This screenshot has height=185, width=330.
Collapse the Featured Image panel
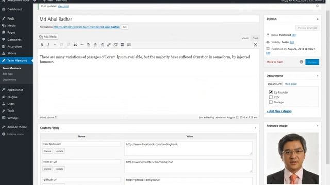click(318, 126)
